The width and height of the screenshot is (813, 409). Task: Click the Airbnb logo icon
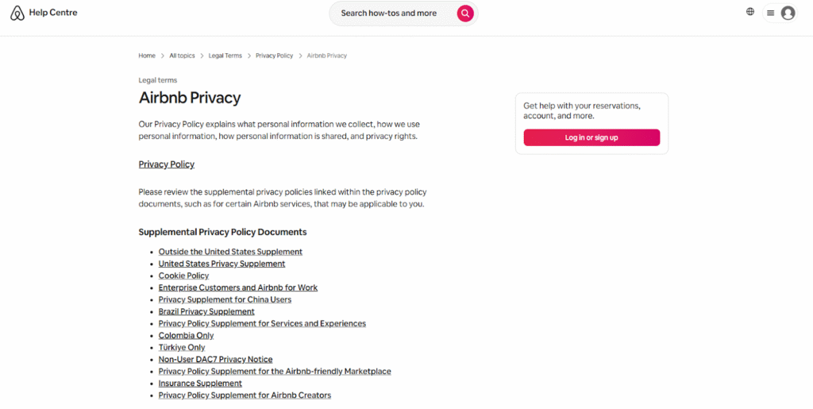pos(17,13)
